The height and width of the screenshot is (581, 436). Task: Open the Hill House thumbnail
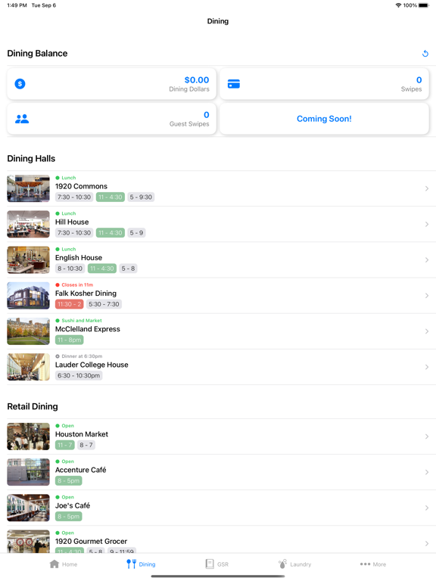click(28, 224)
